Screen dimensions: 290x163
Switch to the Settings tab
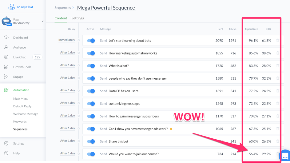[77, 18]
